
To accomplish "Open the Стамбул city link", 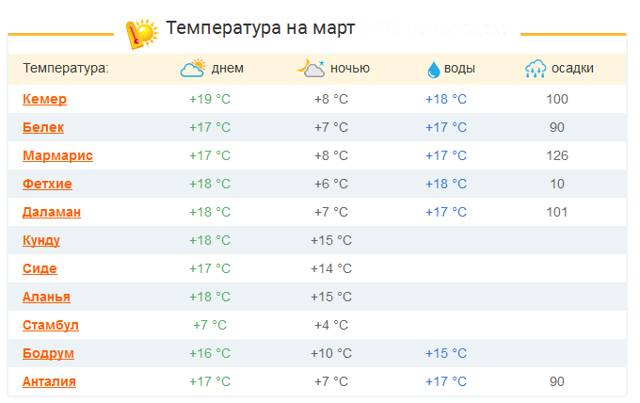I will [51, 325].
